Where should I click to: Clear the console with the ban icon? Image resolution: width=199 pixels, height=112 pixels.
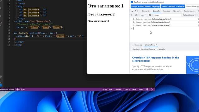click(137, 15)
